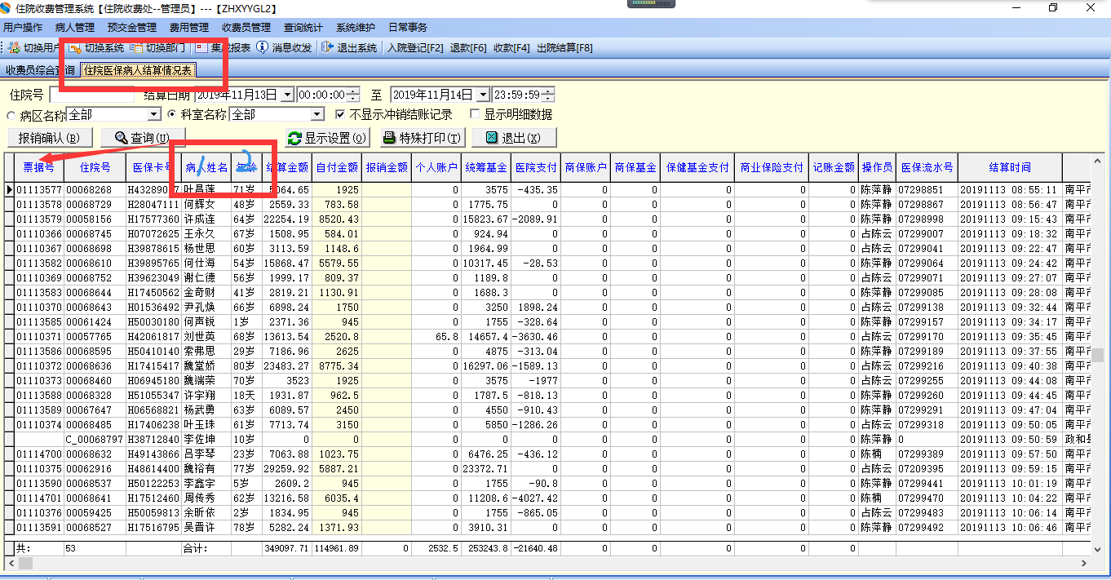1111x580 pixels.
Task: Click the vertical scrollbar beside the table
Action: tap(1099, 356)
